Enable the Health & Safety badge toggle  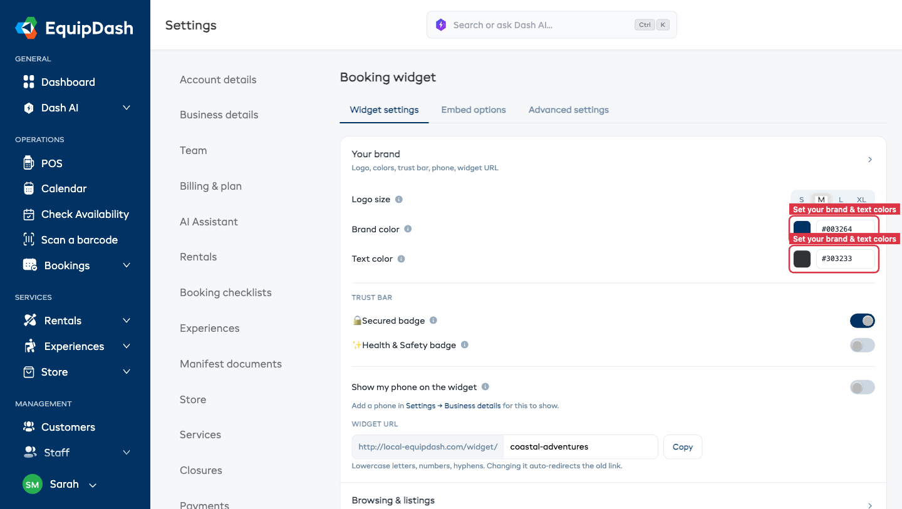pos(862,345)
